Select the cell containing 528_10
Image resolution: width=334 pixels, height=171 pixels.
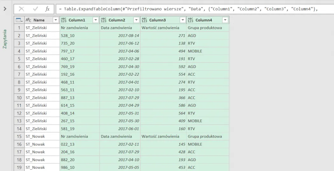79,35
